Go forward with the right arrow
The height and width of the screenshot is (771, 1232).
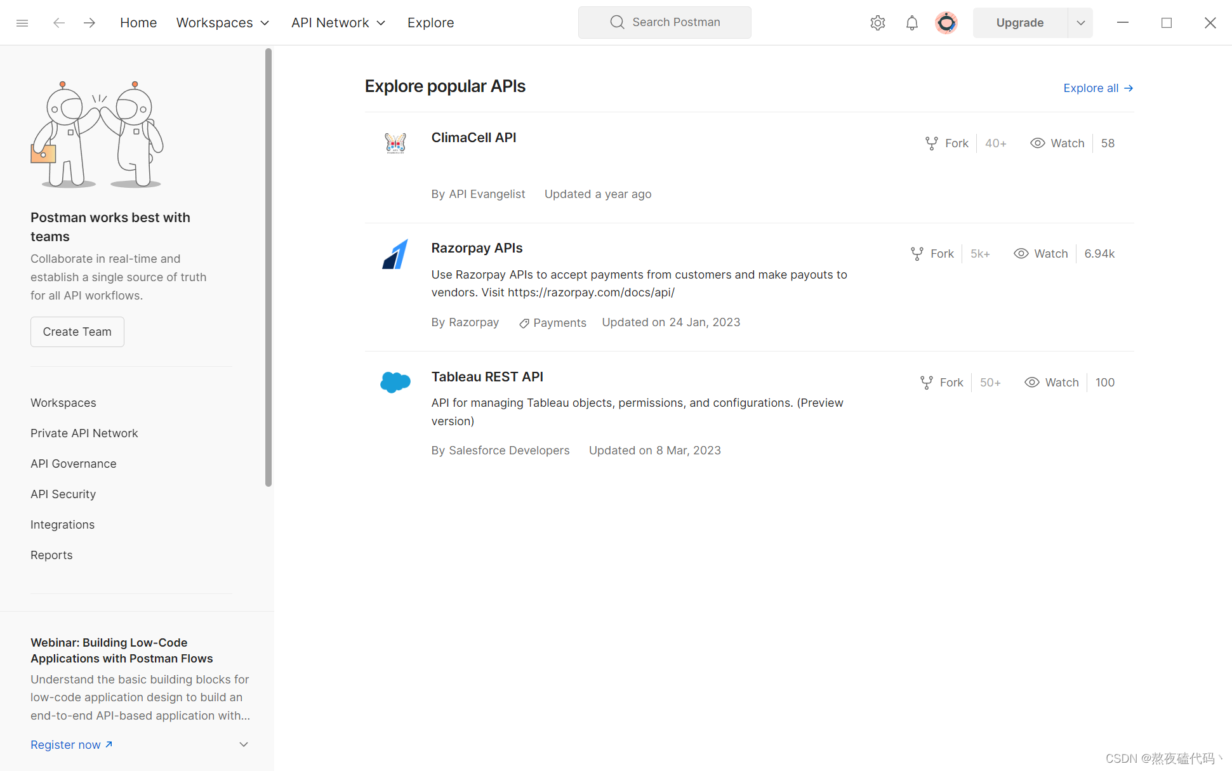(89, 23)
